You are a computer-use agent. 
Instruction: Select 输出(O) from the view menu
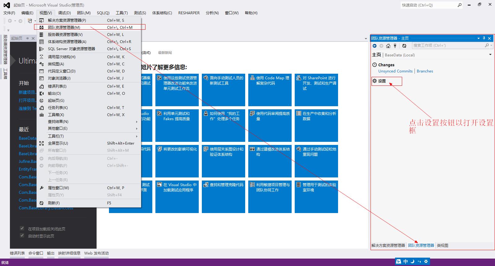pos(89,94)
